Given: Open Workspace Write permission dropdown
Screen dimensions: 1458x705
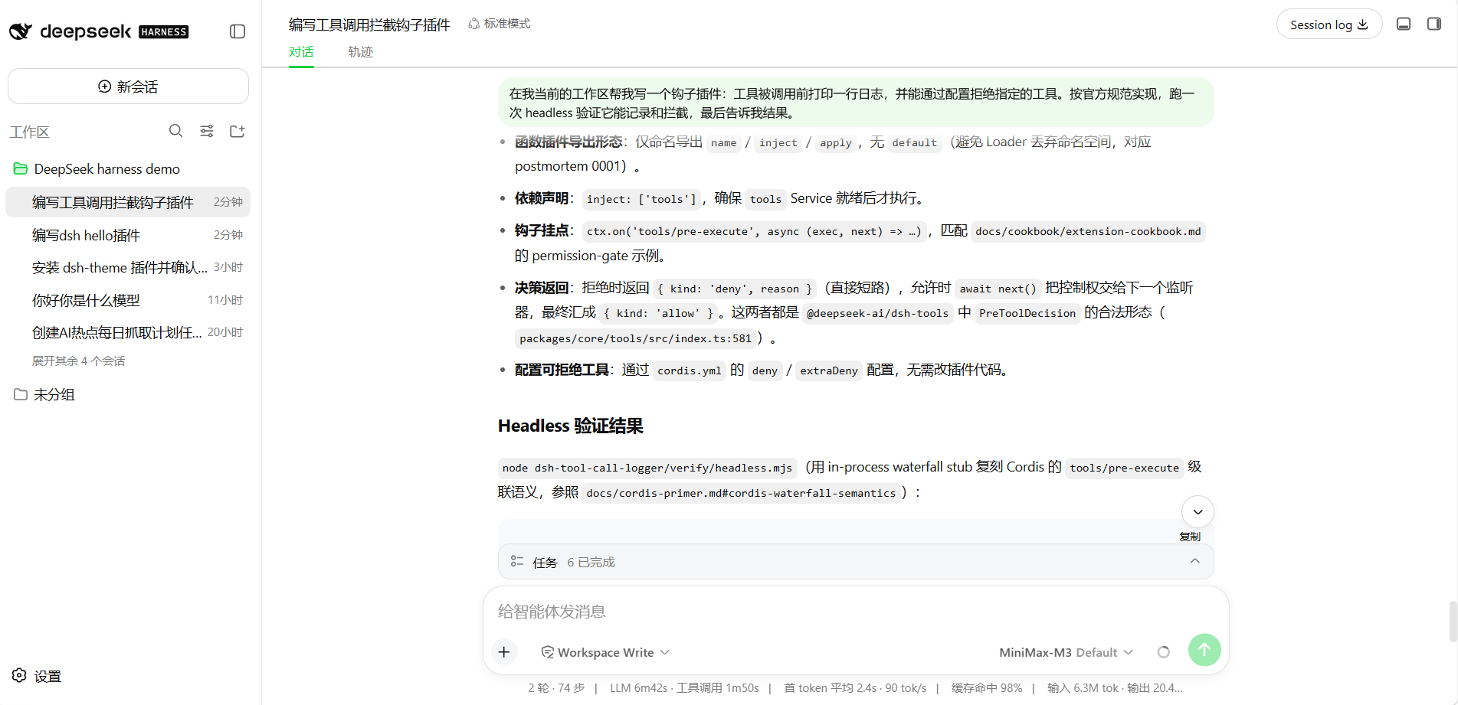Looking at the screenshot, I should (x=605, y=652).
